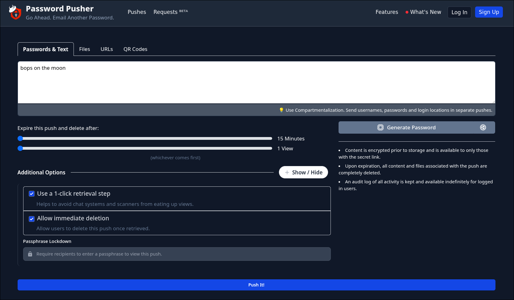The width and height of the screenshot is (514, 300).
Task: Disable the 1-click retrieval step
Action: [32, 194]
